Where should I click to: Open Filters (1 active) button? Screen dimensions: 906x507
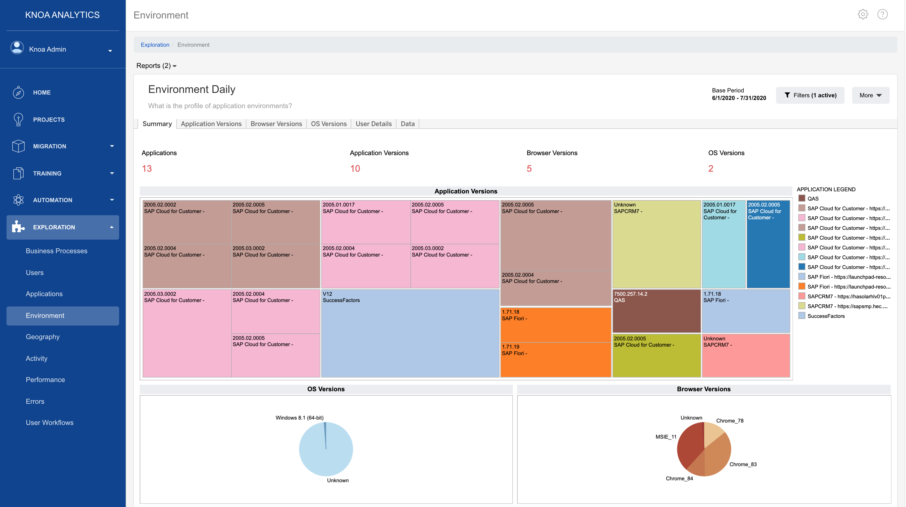click(810, 95)
